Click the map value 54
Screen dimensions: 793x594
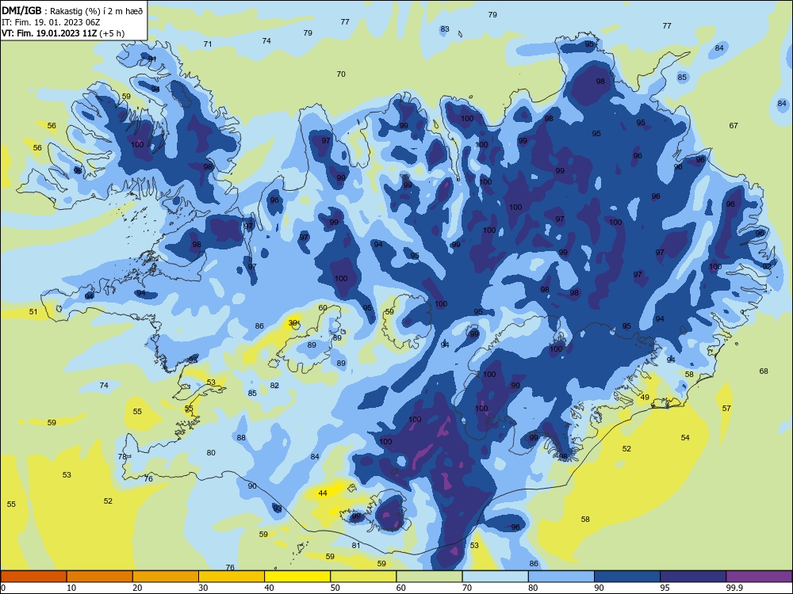pos(685,437)
